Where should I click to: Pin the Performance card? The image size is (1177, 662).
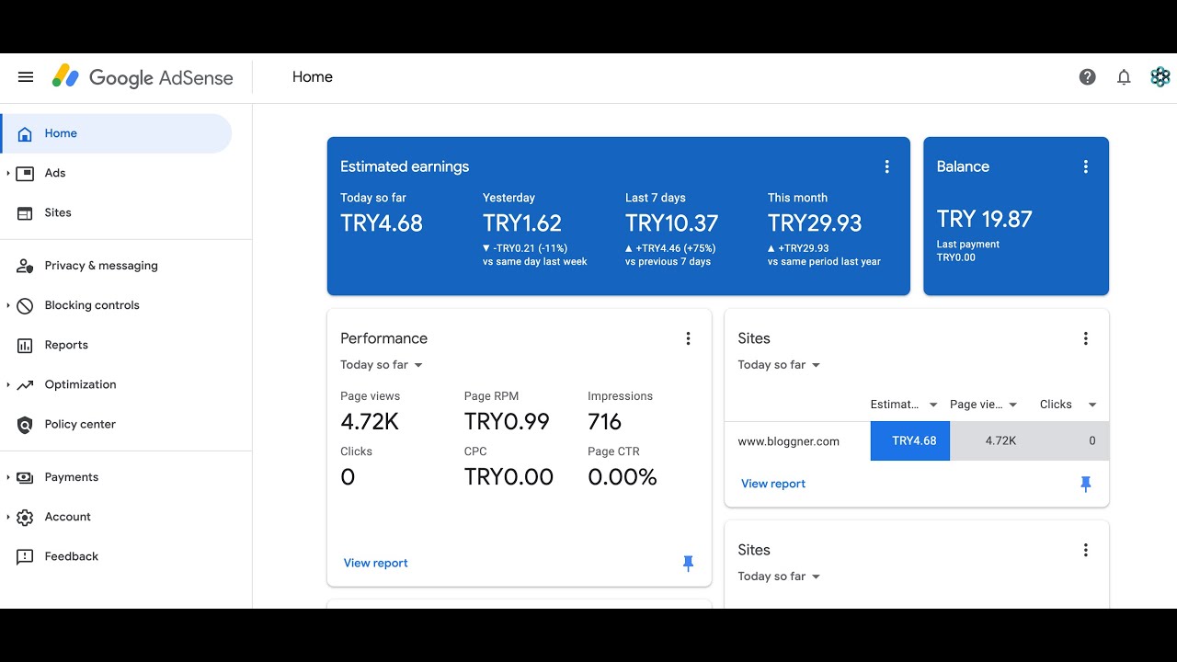pos(688,564)
